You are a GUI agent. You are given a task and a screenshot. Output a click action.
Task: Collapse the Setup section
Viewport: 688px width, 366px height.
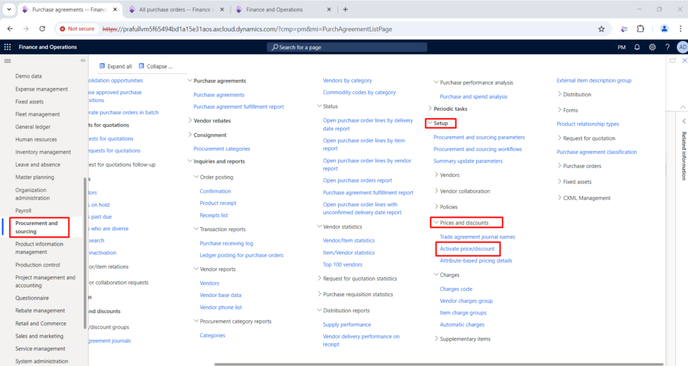click(430, 123)
